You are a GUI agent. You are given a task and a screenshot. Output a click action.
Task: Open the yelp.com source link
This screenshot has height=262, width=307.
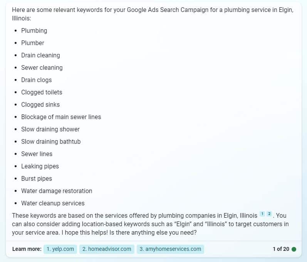tap(60, 249)
